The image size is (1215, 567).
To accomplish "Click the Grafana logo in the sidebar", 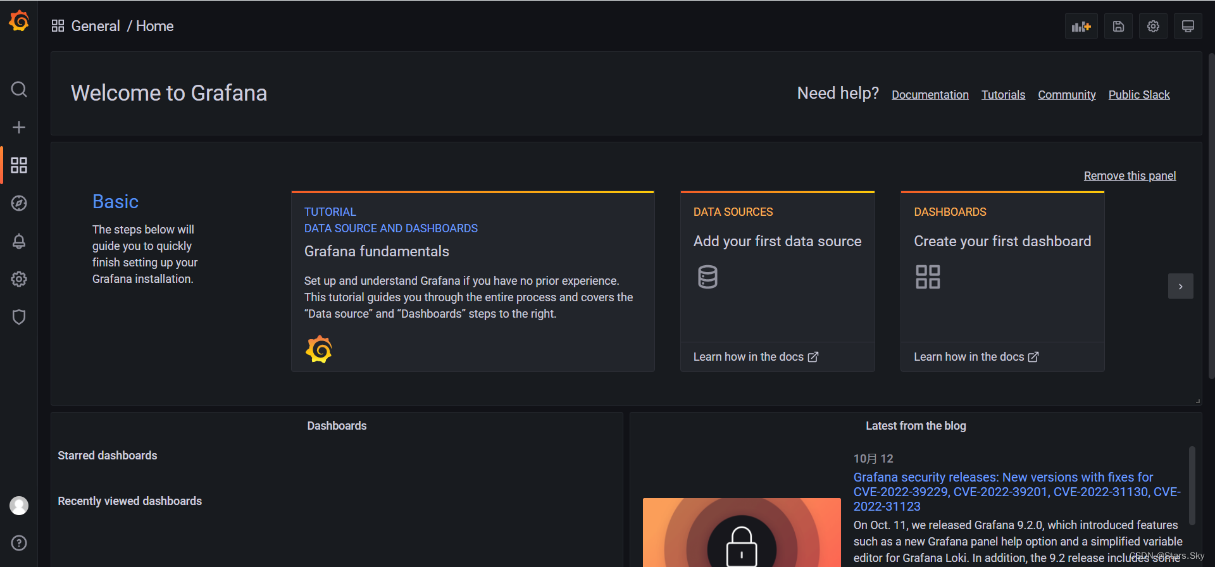I will [x=19, y=21].
